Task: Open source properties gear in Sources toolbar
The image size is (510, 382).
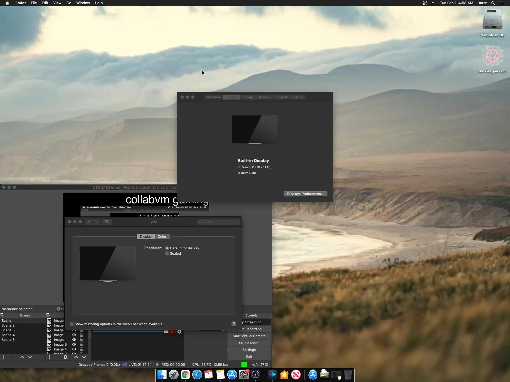Action: point(66,357)
